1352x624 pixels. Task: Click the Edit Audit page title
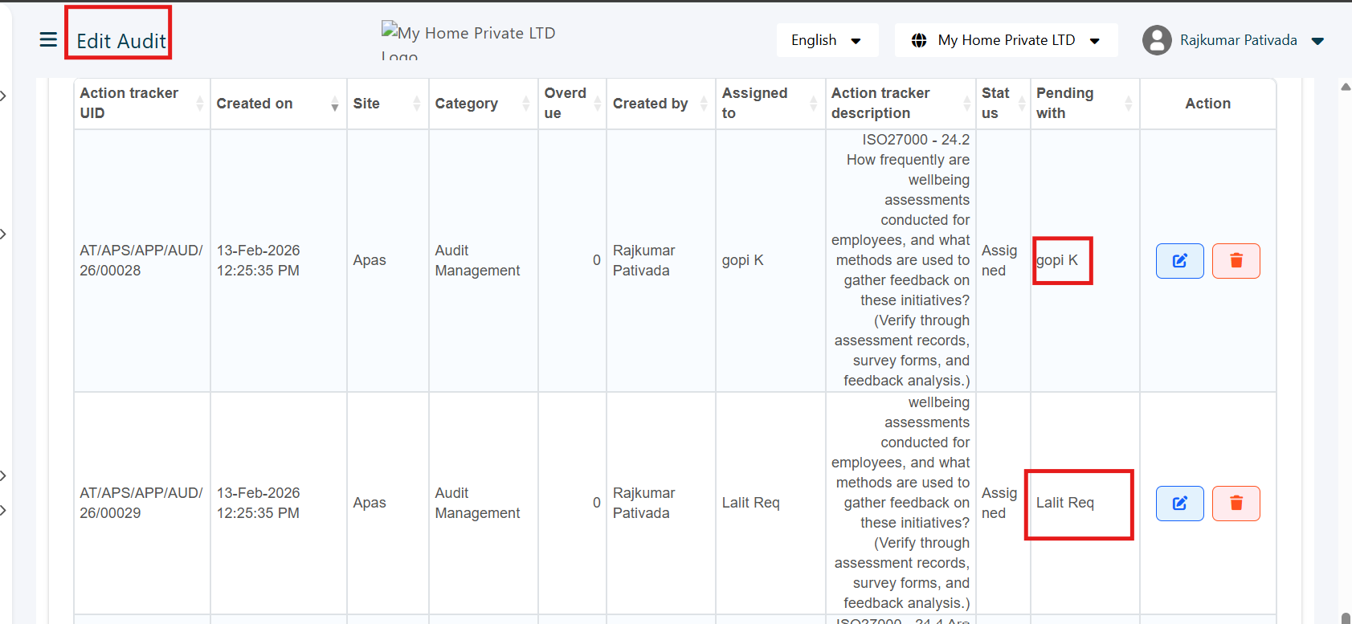(120, 41)
